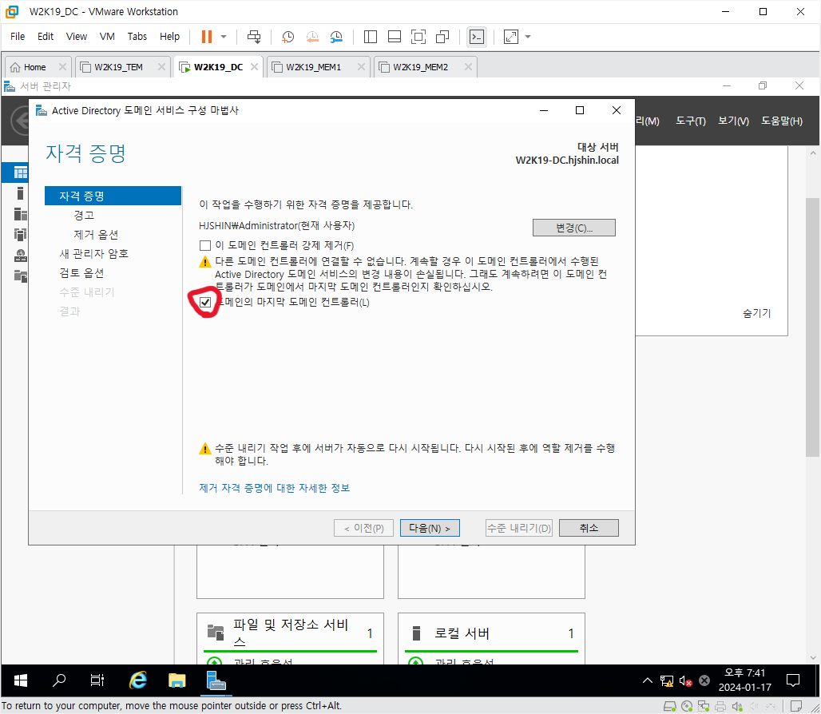
Task: Open the VMware File menu
Action: 18,37
